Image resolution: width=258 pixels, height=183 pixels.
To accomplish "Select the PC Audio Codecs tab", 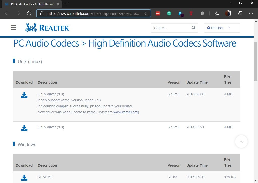I will [x=31, y=4].
